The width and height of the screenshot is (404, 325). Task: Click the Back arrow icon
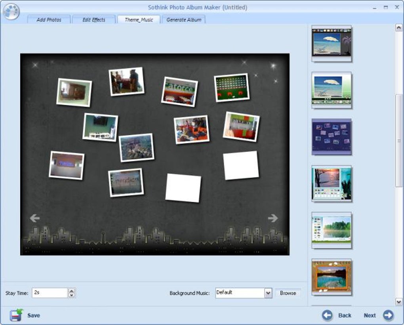[327, 315]
